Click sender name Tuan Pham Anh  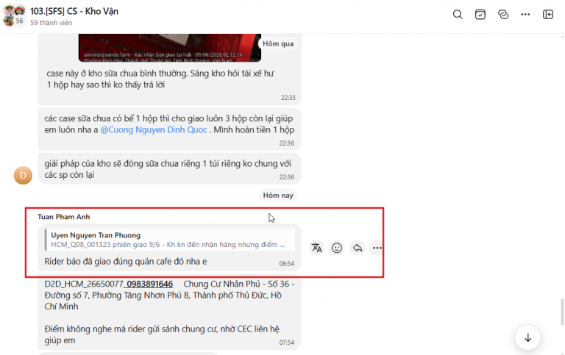click(64, 217)
